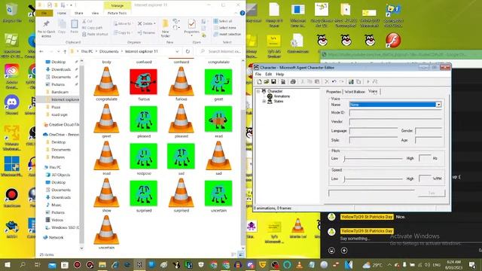The height and width of the screenshot is (271, 482).
Task: Click Rename in Explorer ribbon
Action: [x=146, y=32]
